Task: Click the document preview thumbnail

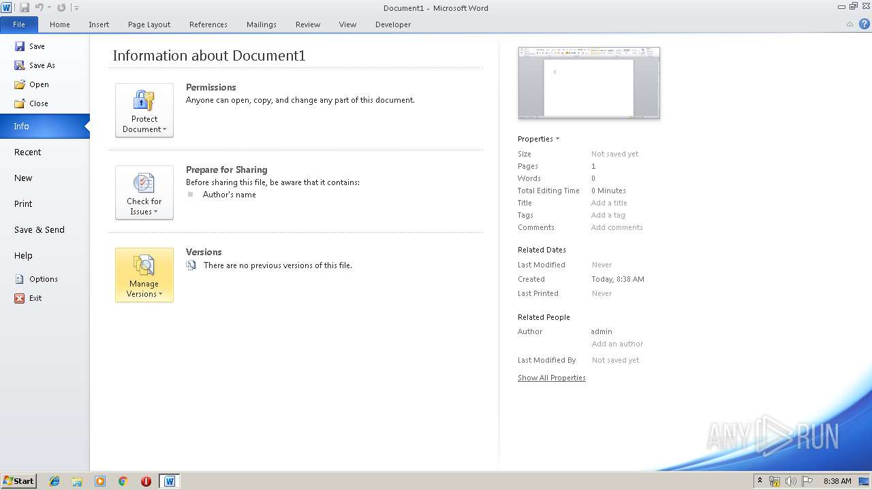Action: (x=589, y=83)
